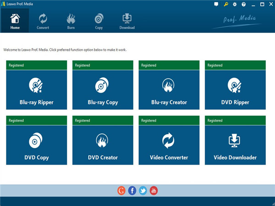Go to the Convert tab
Viewport: 275px width, 206px height.
(43, 21)
